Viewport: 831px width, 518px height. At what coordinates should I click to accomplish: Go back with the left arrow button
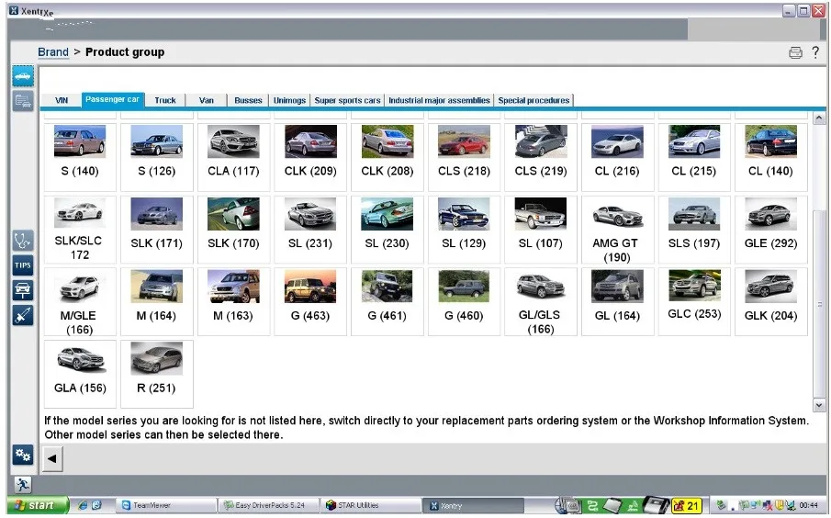coord(52,458)
